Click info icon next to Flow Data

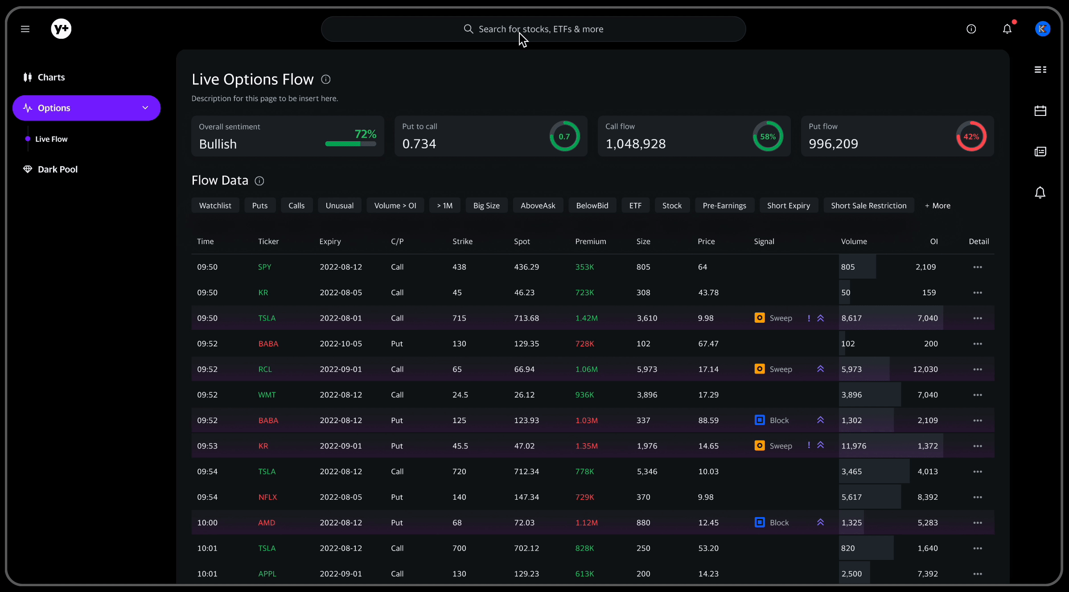coord(259,181)
